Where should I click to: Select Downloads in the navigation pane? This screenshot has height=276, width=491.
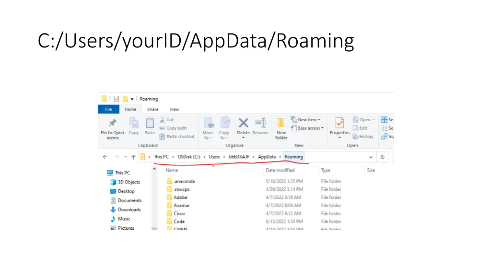click(x=129, y=209)
